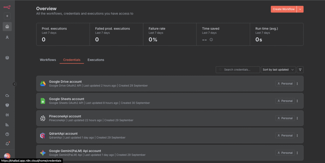Open the Home overview icon
This screenshot has height=163, width=325.
pyautogui.click(x=7, y=27)
